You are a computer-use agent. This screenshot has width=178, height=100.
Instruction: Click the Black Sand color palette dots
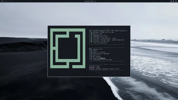(x=103, y=58)
